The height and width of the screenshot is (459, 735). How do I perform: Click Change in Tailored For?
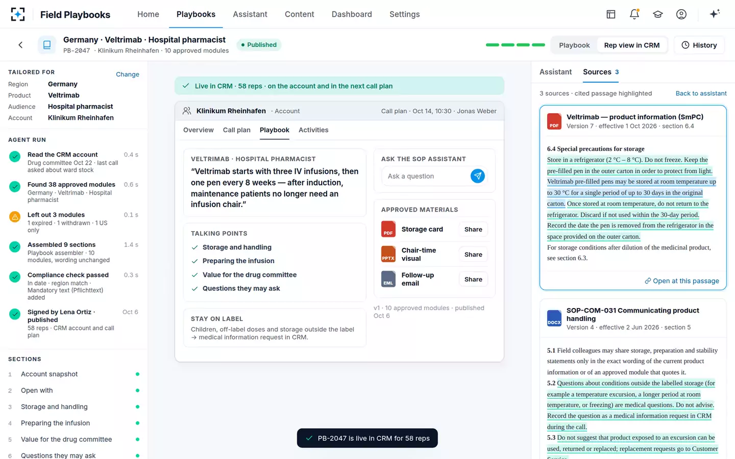(128, 74)
